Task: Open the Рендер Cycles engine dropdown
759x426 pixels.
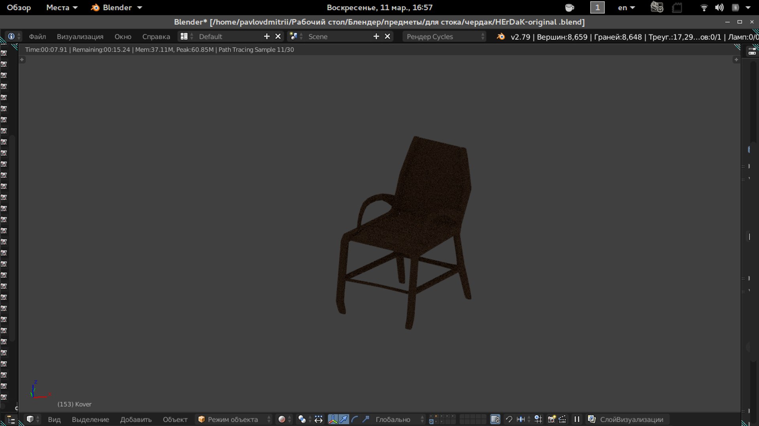Action: click(x=444, y=37)
